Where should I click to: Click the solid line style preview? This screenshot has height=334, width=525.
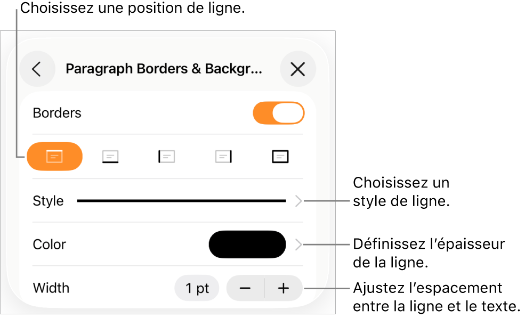click(x=181, y=201)
